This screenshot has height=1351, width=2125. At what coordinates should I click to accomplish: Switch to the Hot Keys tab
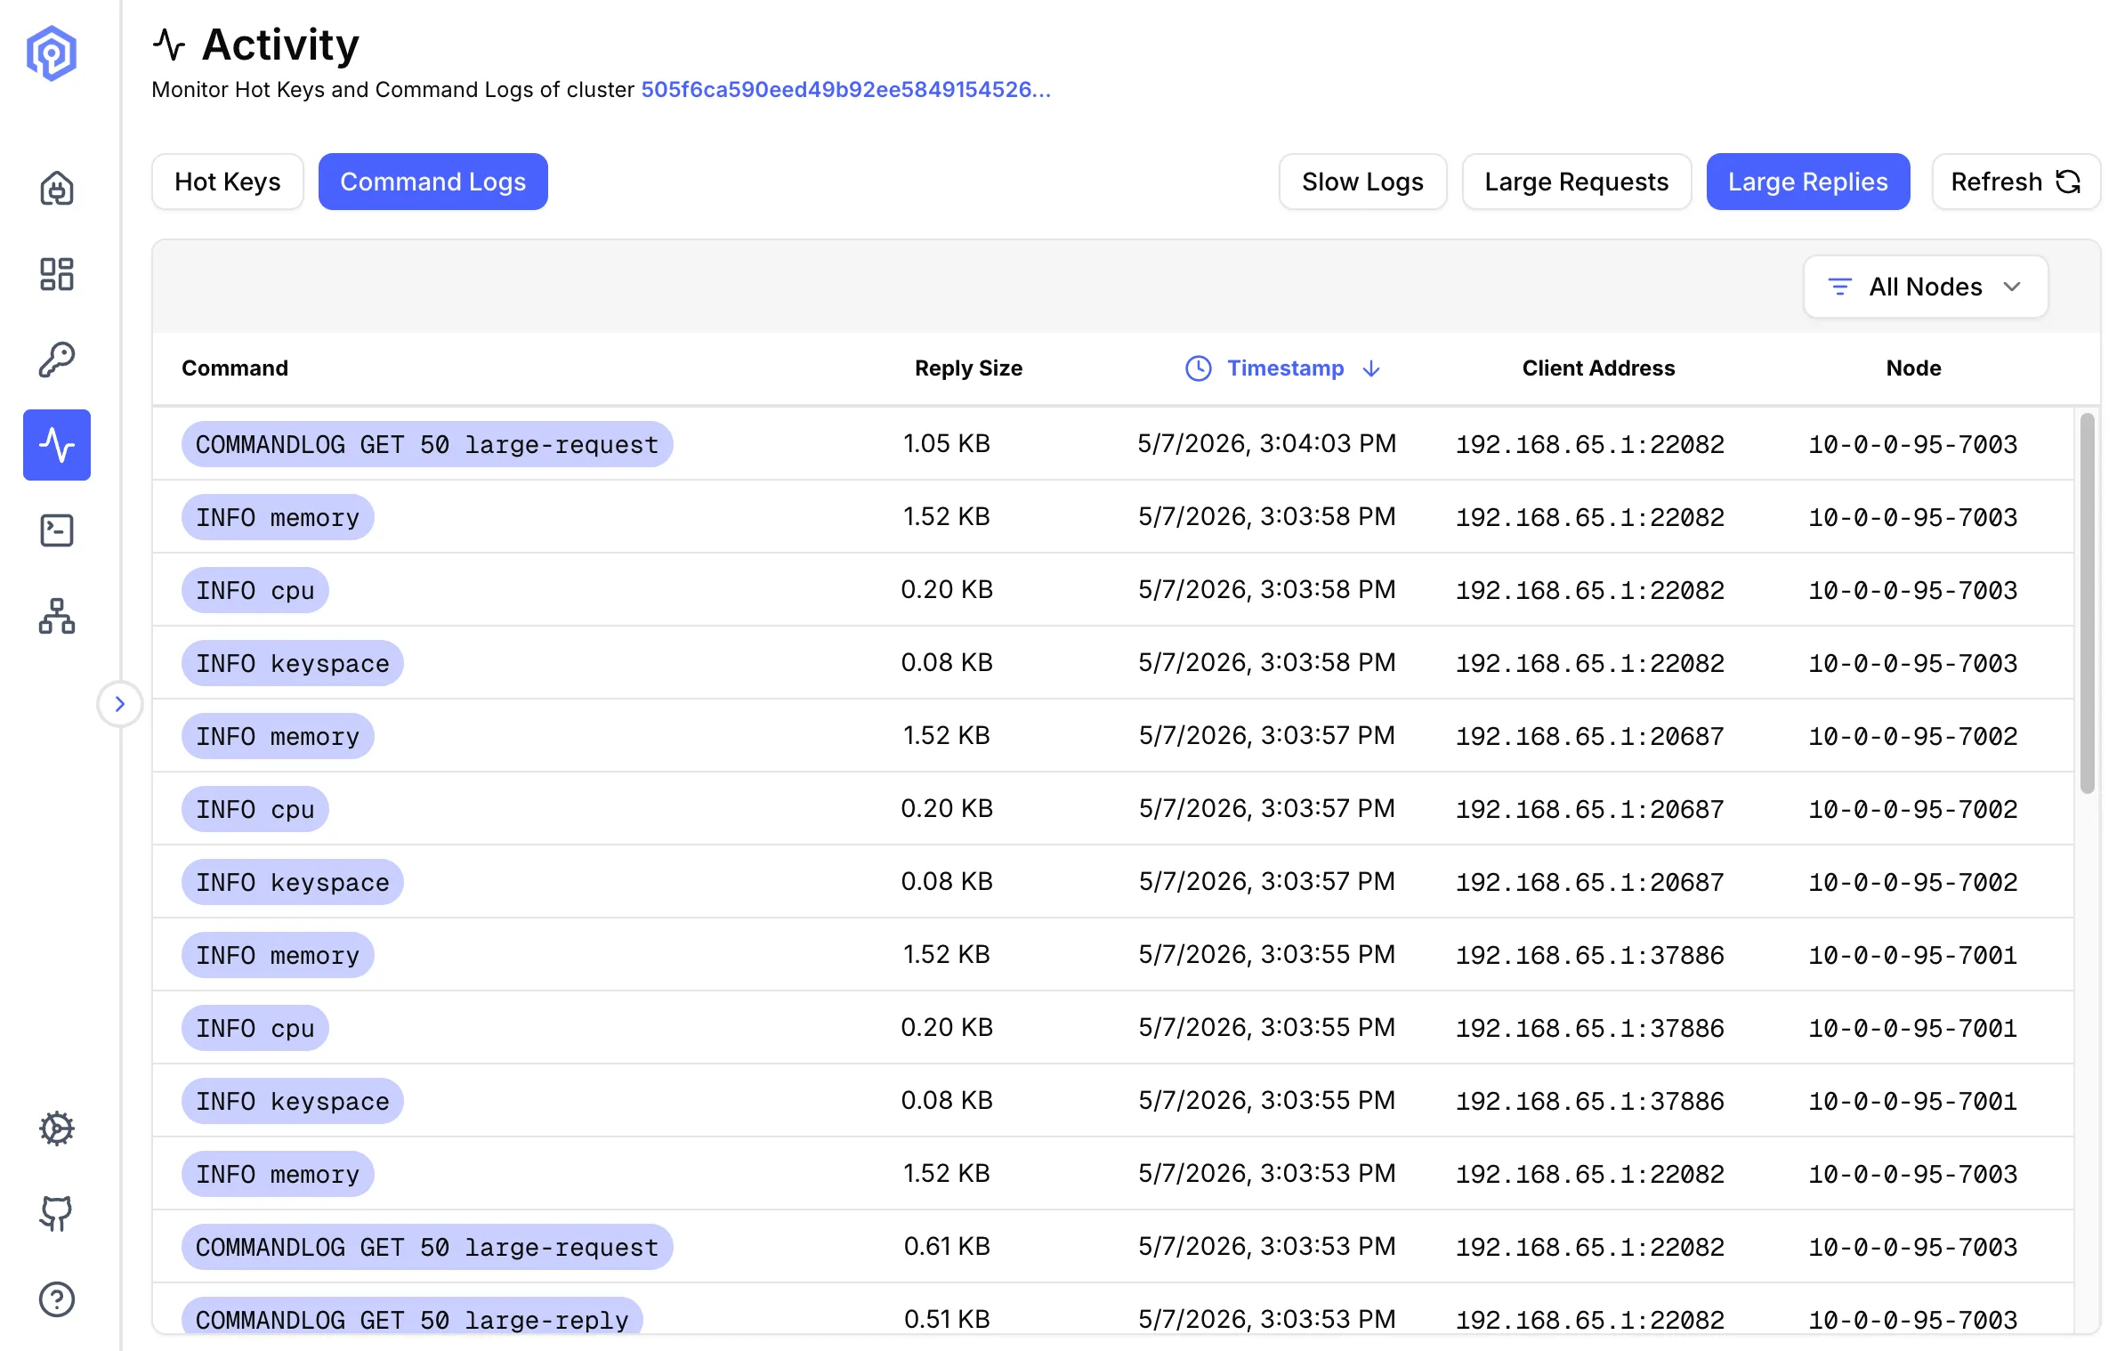click(x=228, y=182)
